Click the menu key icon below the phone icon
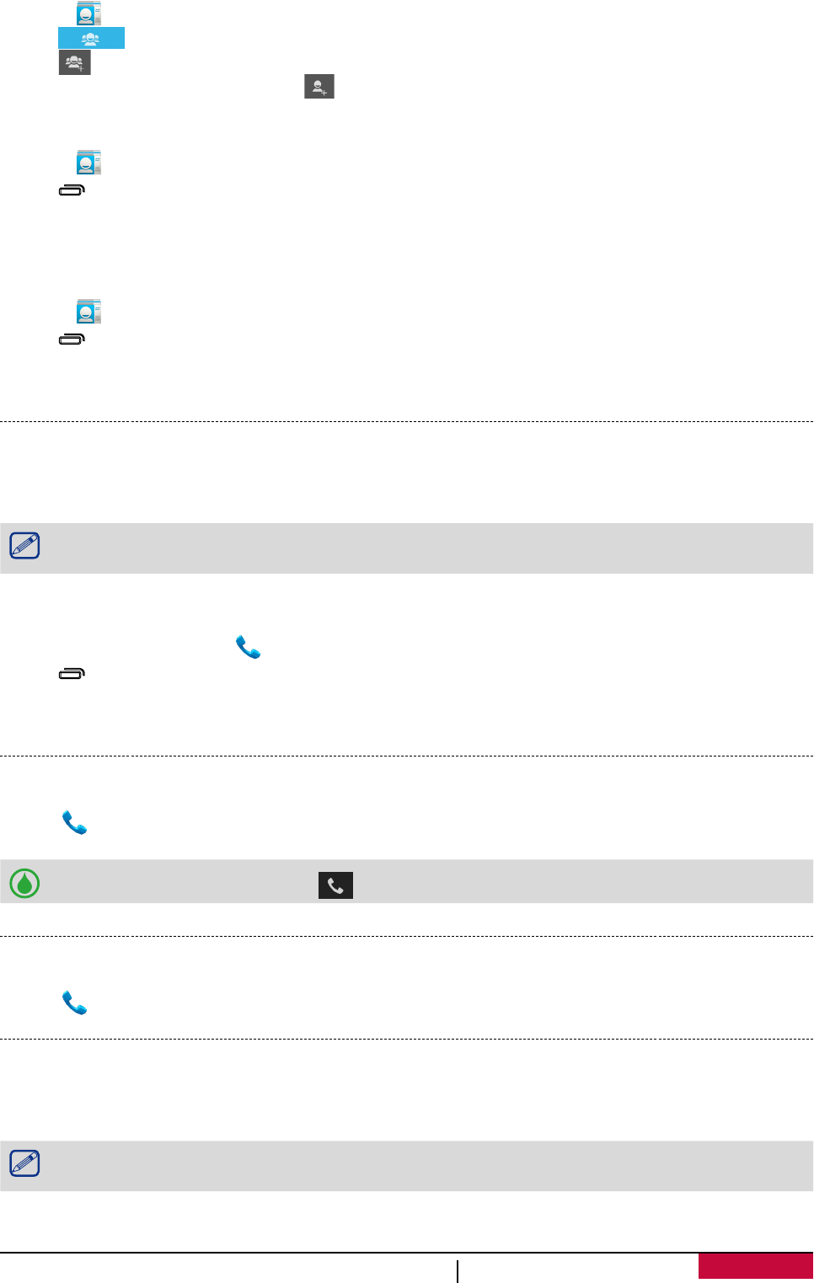814x1283 pixels. click(72, 674)
